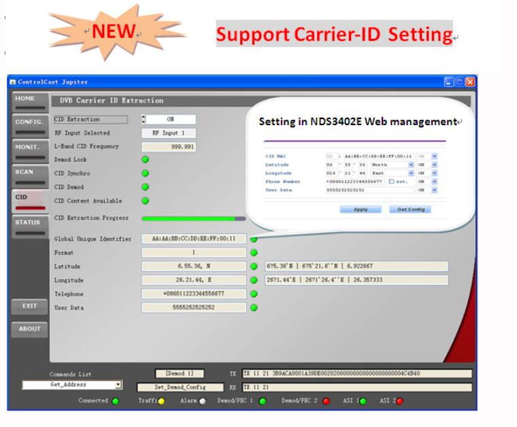Open the North hemisphere dropdown
The image size is (517, 427).
pyautogui.click(x=392, y=165)
